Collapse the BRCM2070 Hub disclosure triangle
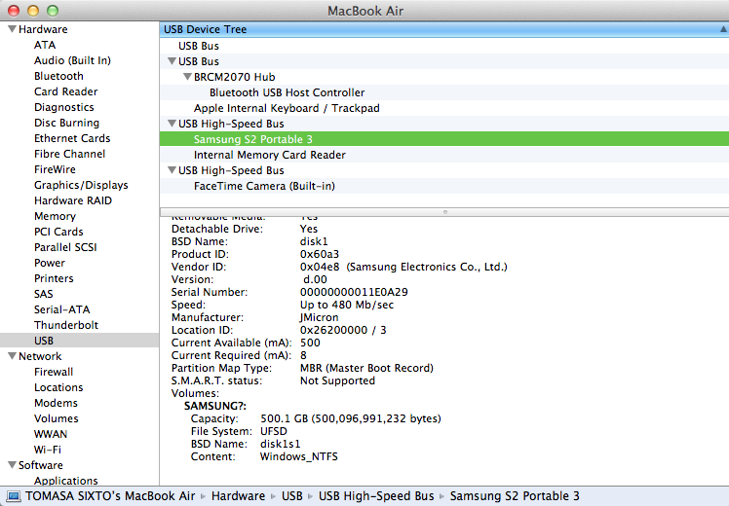 point(187,76)
